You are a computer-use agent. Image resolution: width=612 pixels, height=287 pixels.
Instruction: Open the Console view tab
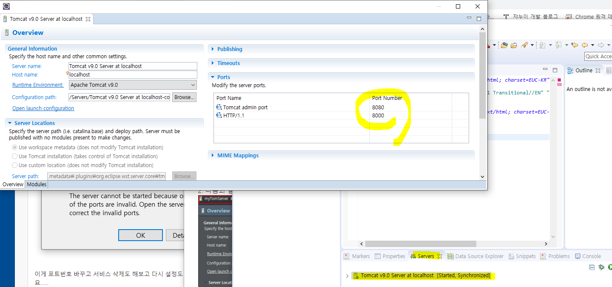[588, 256]
